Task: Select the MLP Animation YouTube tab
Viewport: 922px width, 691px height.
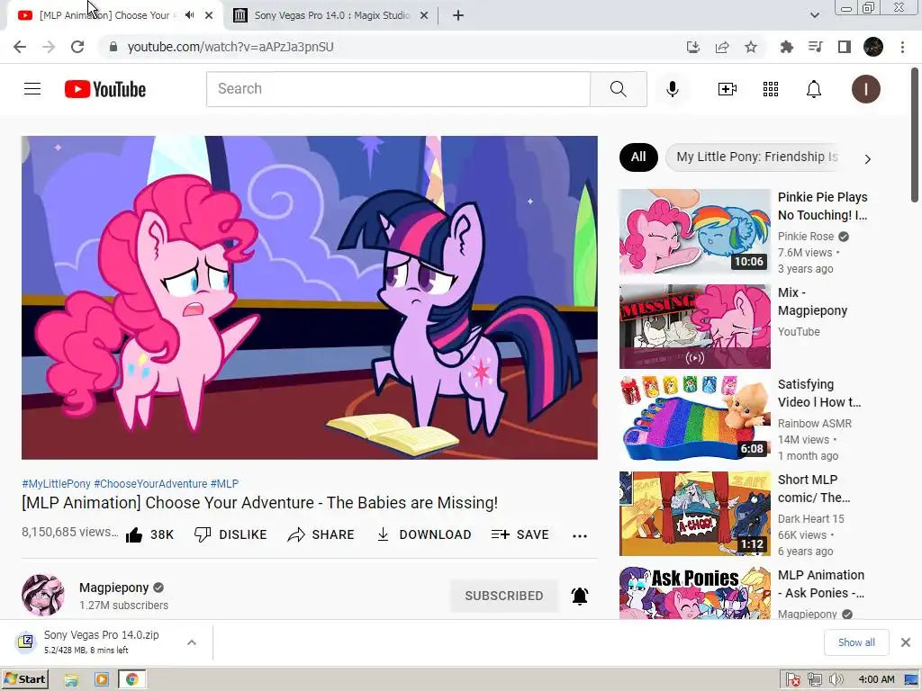Action: (106, 15)
